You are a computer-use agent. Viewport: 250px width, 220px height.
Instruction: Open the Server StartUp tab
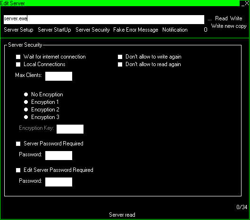tap(54, 30)
